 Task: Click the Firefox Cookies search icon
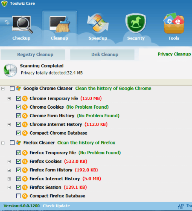tap(25, 162)
